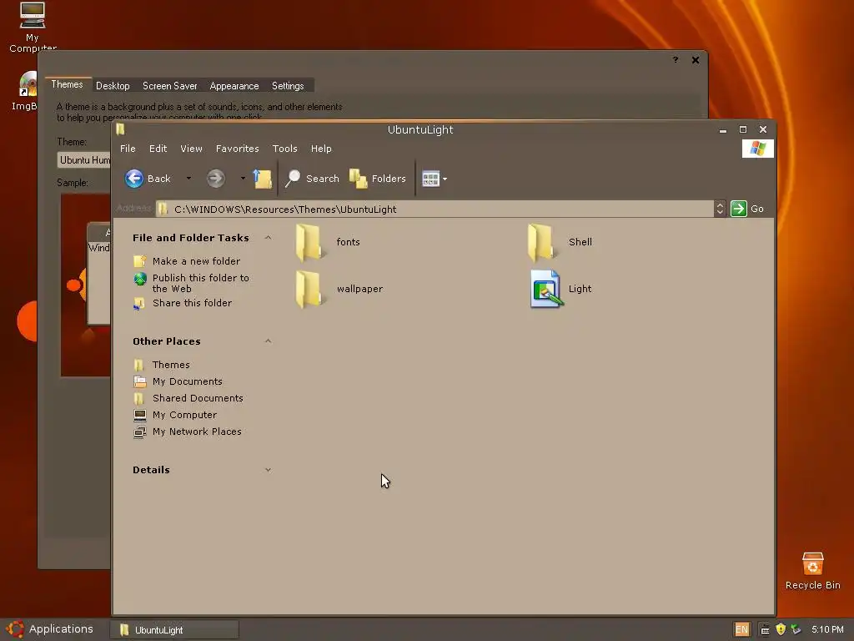
Task: Click the 5:10 PM clock
Action: click(x=827, y=629)
